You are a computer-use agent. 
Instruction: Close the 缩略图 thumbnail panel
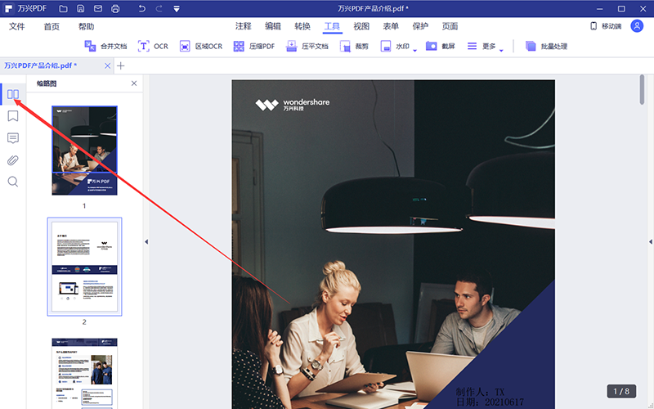pyautogui.click(x=134, y=83)
